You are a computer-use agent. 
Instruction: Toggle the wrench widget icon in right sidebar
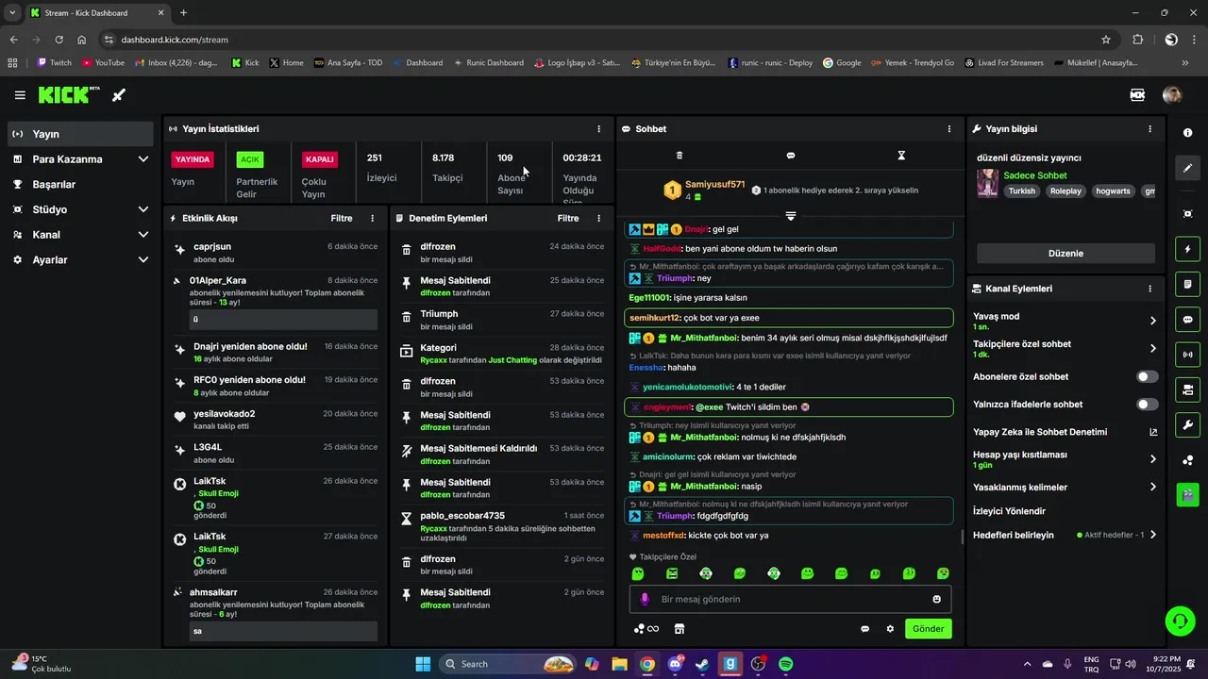point(1188,424)
